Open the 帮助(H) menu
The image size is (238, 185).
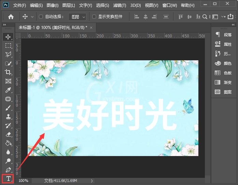187,5
